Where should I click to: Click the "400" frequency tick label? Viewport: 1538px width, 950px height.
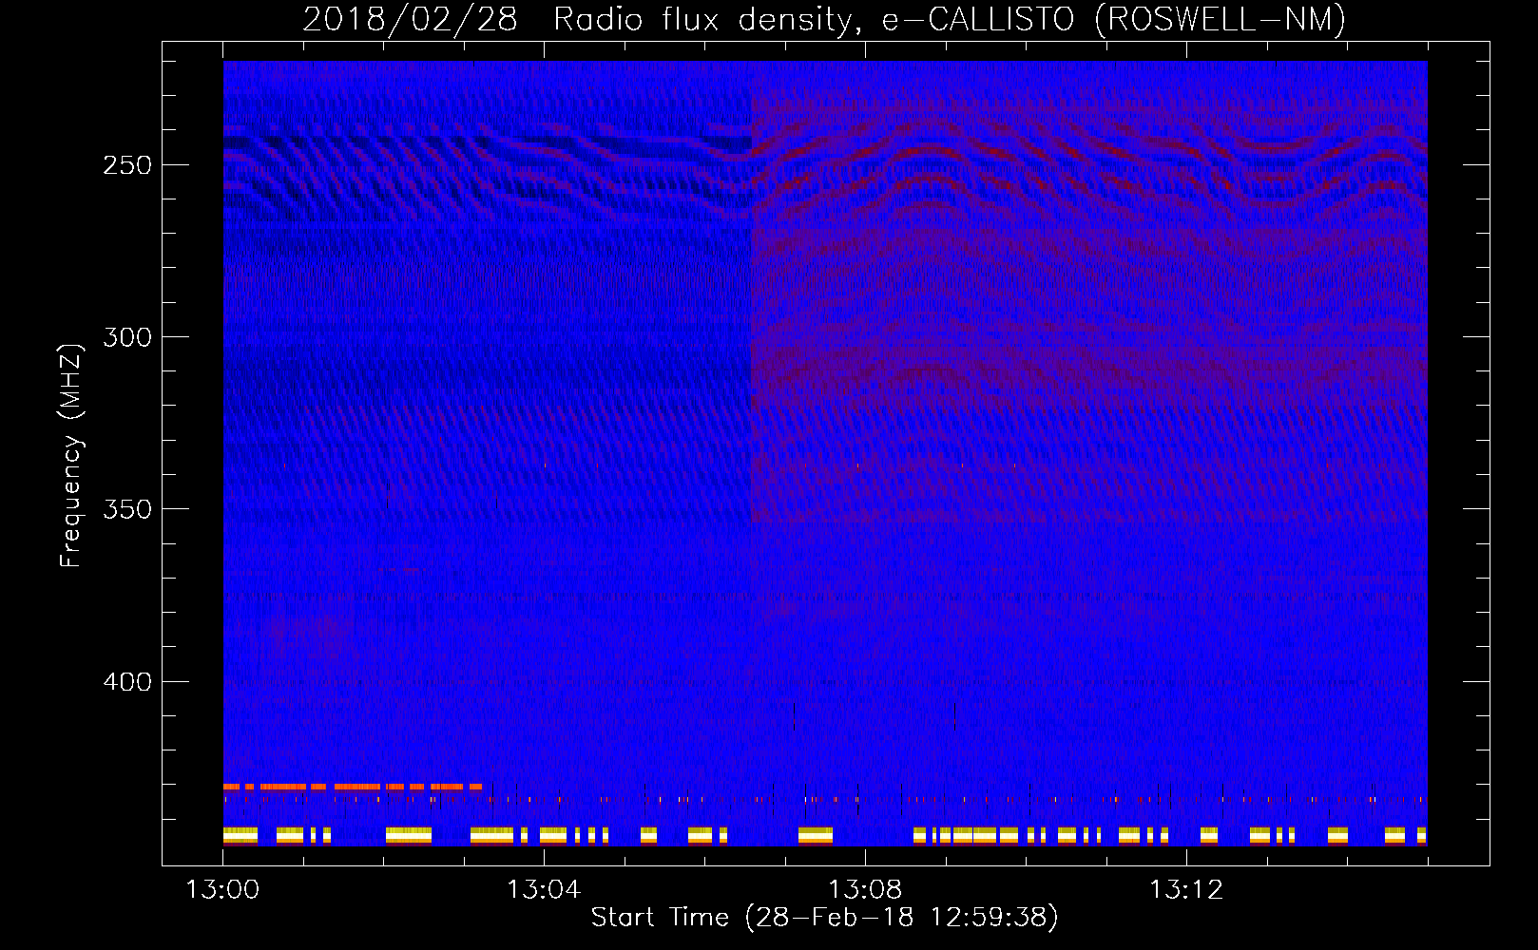(x=127, y=682)
